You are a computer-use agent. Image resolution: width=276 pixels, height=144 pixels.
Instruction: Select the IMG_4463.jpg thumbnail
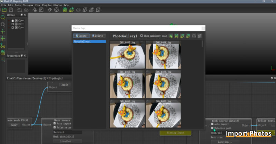click(x=127, y=55)
